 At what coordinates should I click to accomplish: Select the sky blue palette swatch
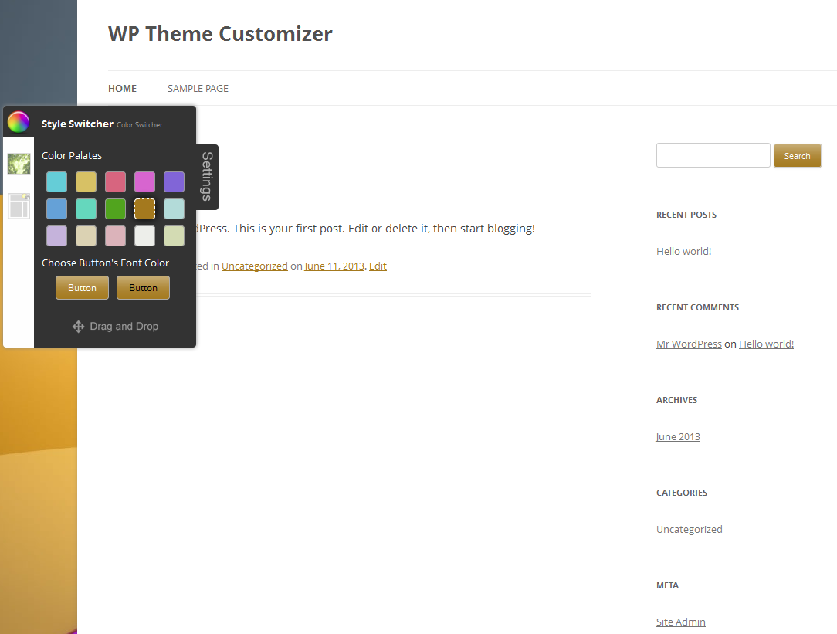[56, 209]
